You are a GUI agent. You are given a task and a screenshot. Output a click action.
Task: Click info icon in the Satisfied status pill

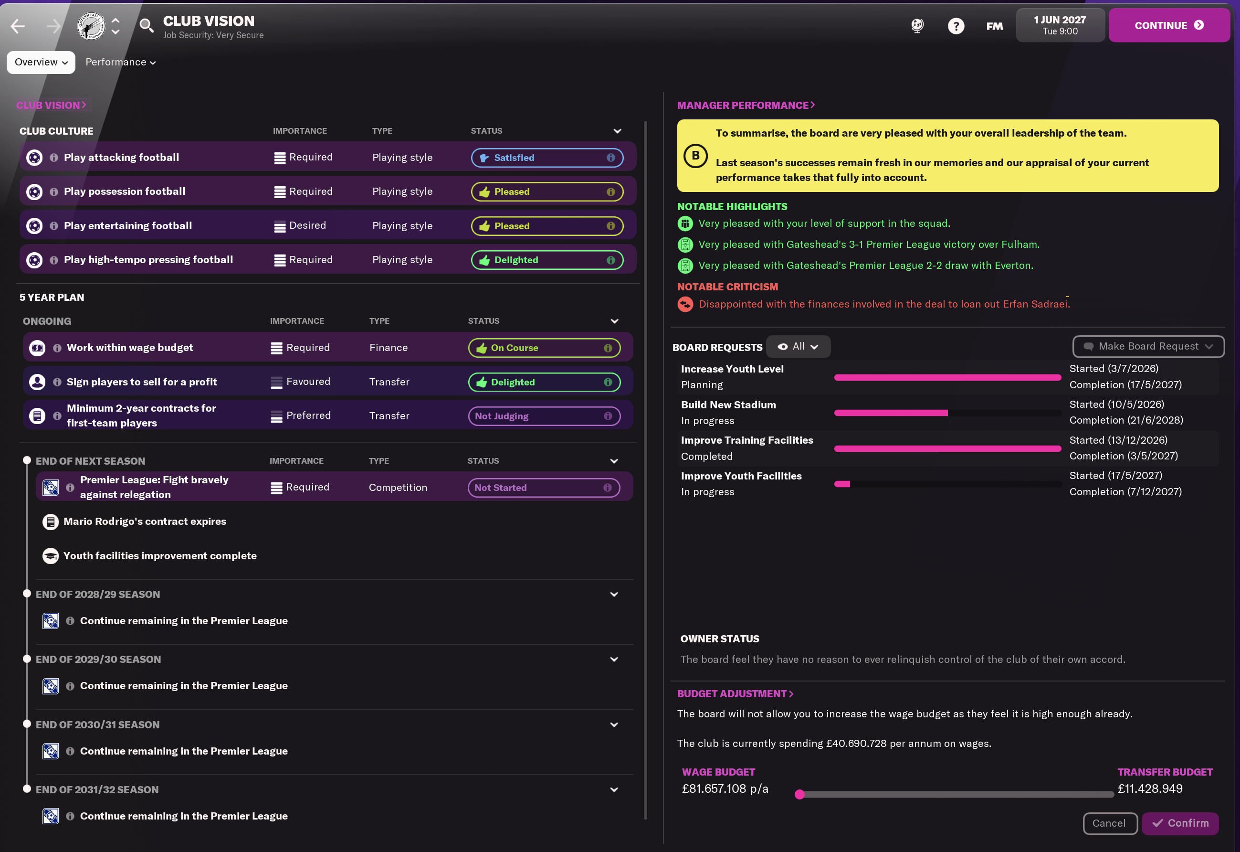(x=611, y=158)
